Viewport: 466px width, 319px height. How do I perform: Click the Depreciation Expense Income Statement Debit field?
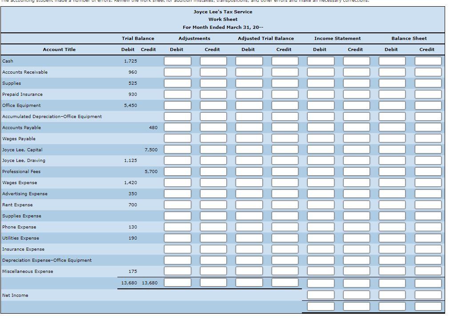coord(320,260)
